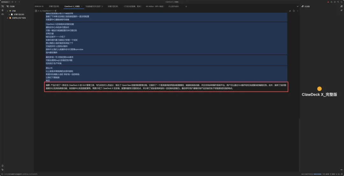Screen dimensions: 344x176
Task: Click the line 让我们下期视频
Action: point(53,78)
